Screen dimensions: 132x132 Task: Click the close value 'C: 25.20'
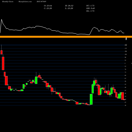pyautogui.click(x=48, y=8)
